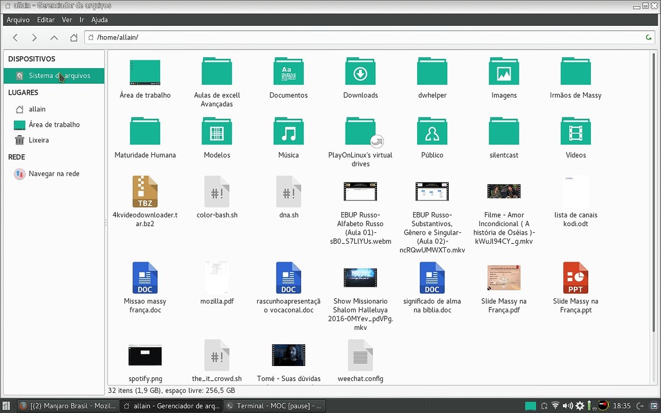Select Sistema de arquivos in the sidebar
Viewport: 661px width, 413px height.
point(54,76)
